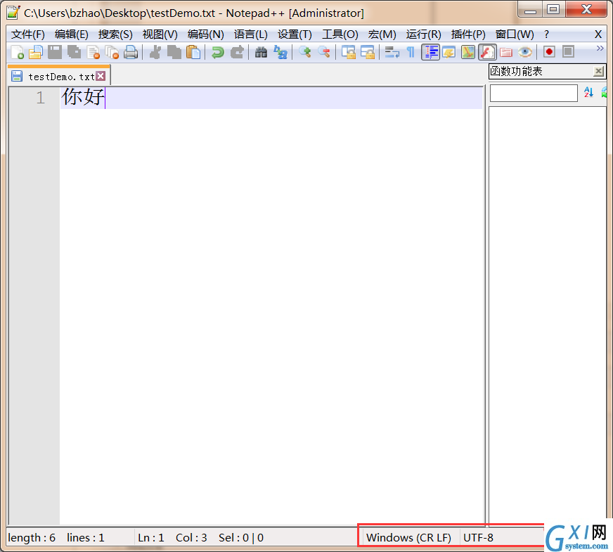Sort functions with the A-Z sort icon
This screenshot has height=552, width=613.
[588, 92]
